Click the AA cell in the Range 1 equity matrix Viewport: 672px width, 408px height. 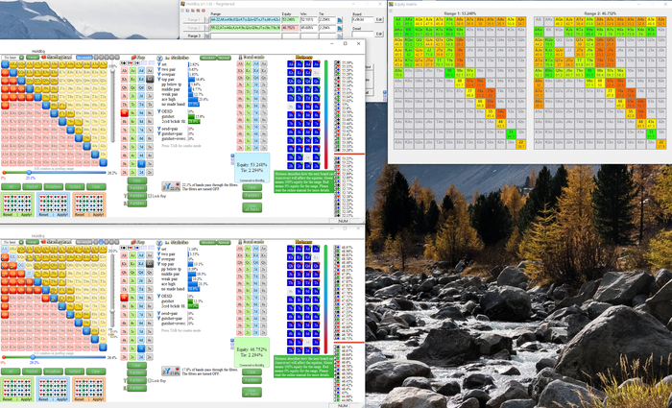[398, 20]
